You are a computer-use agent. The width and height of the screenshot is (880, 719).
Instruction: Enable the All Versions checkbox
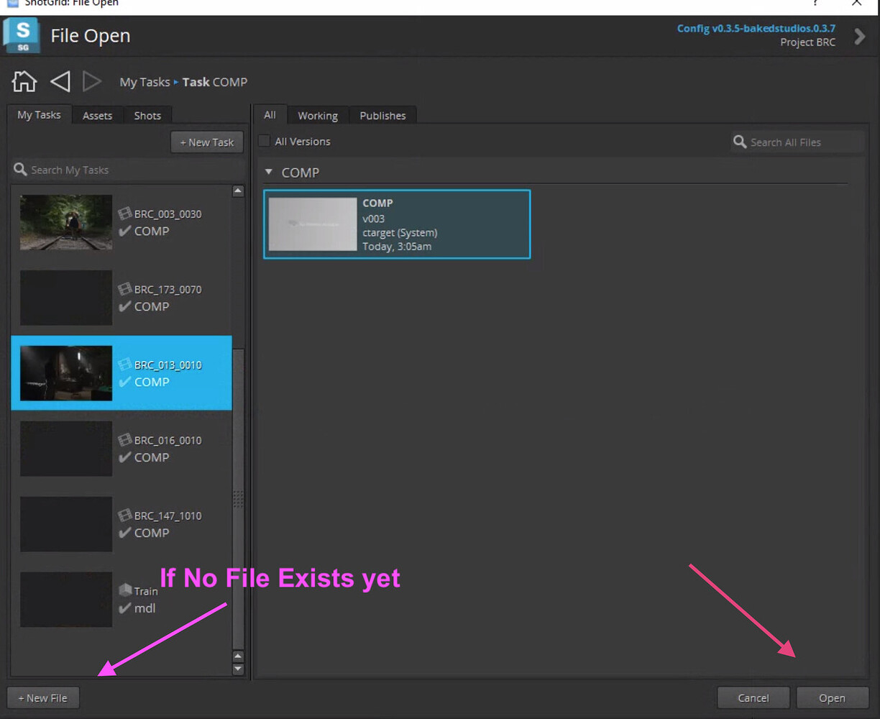pos(265,141)
